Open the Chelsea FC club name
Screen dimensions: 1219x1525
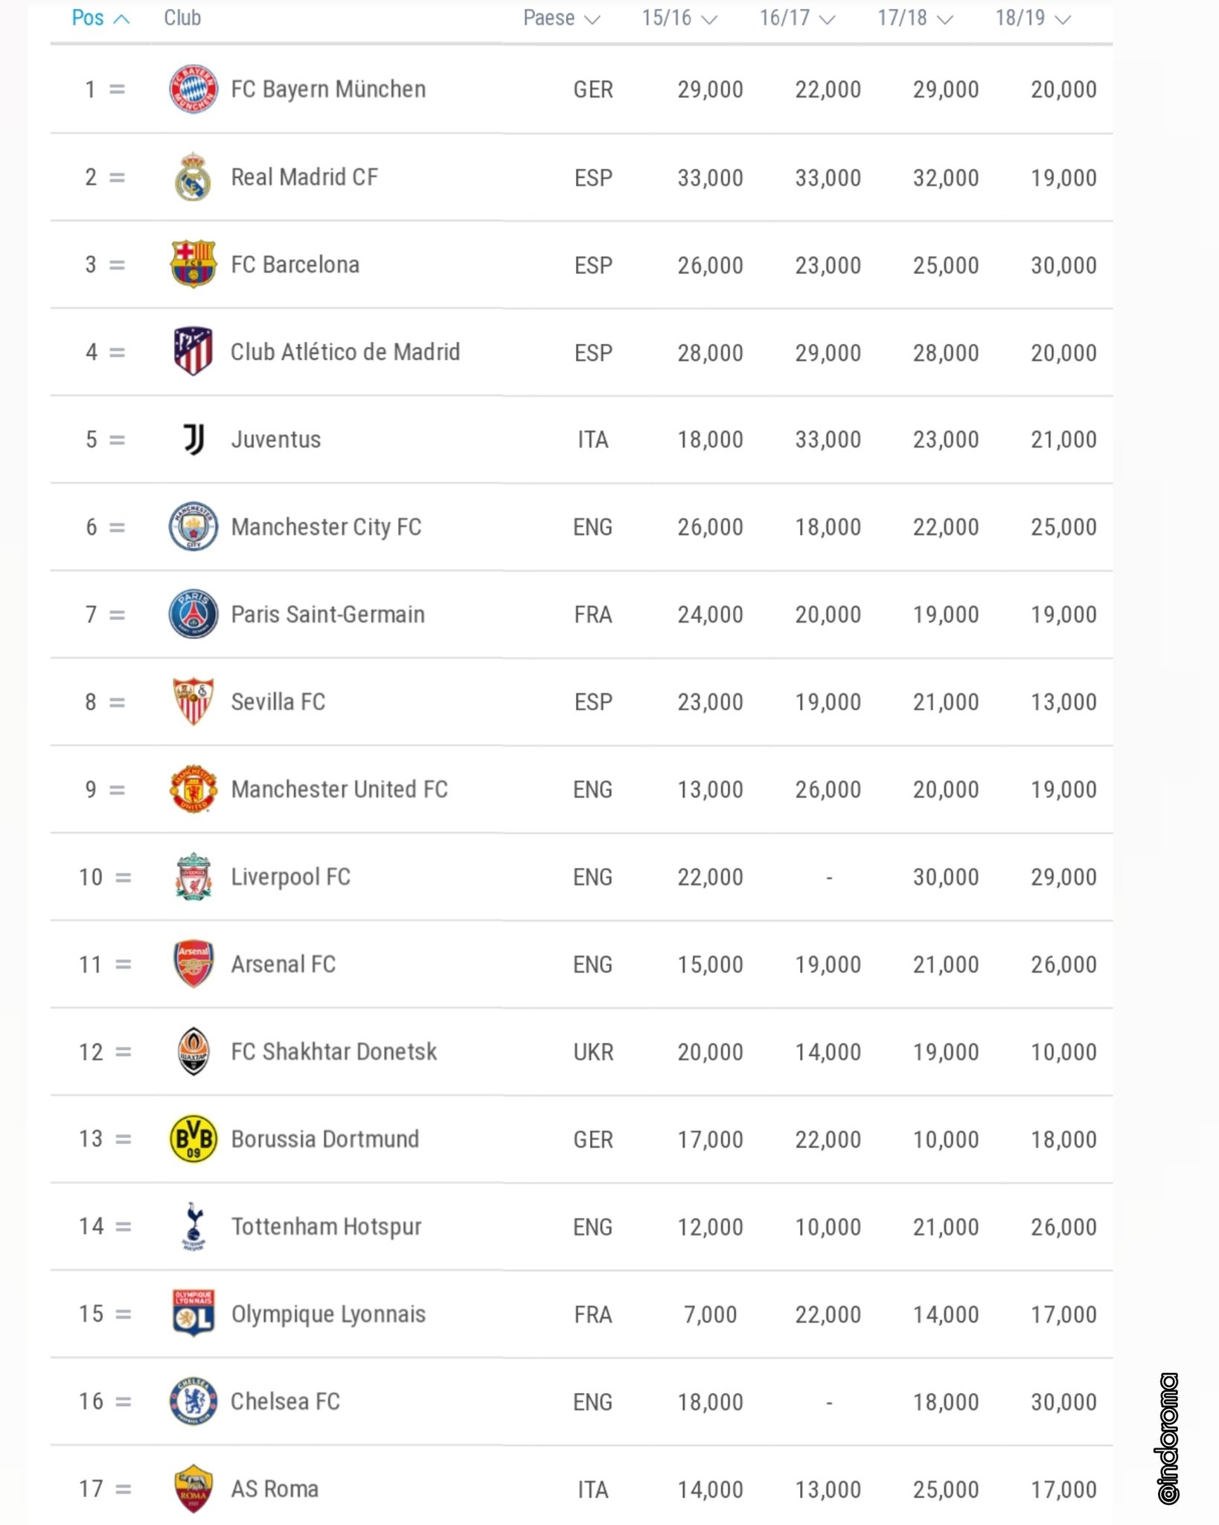(x=285, y=1401)
